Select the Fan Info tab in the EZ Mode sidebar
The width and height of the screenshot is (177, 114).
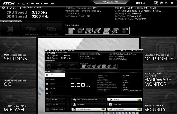click(55, 88)
